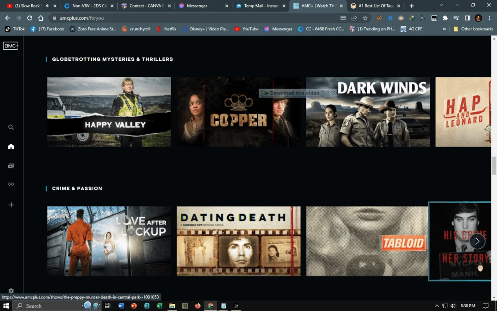Open the Hap and Leonard thumbnail
Screen dimensions: 497x311
click(463, 111)
